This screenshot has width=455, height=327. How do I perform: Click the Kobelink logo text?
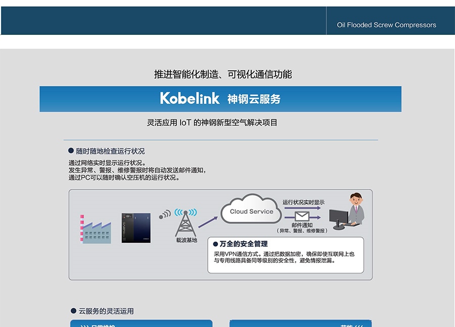click(x=190, y=99)
